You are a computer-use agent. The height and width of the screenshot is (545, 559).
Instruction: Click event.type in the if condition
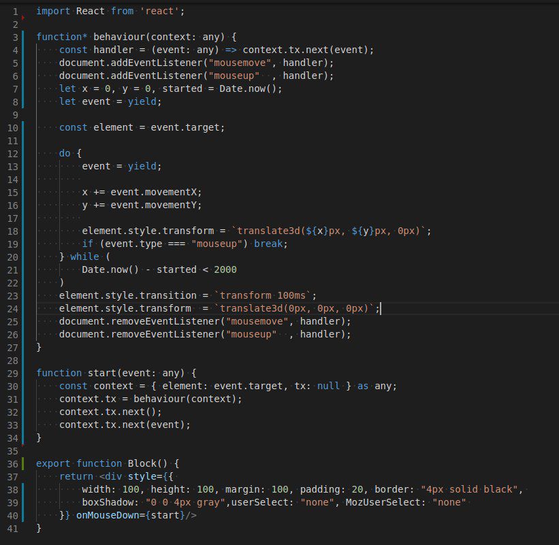tap(133, 244)
